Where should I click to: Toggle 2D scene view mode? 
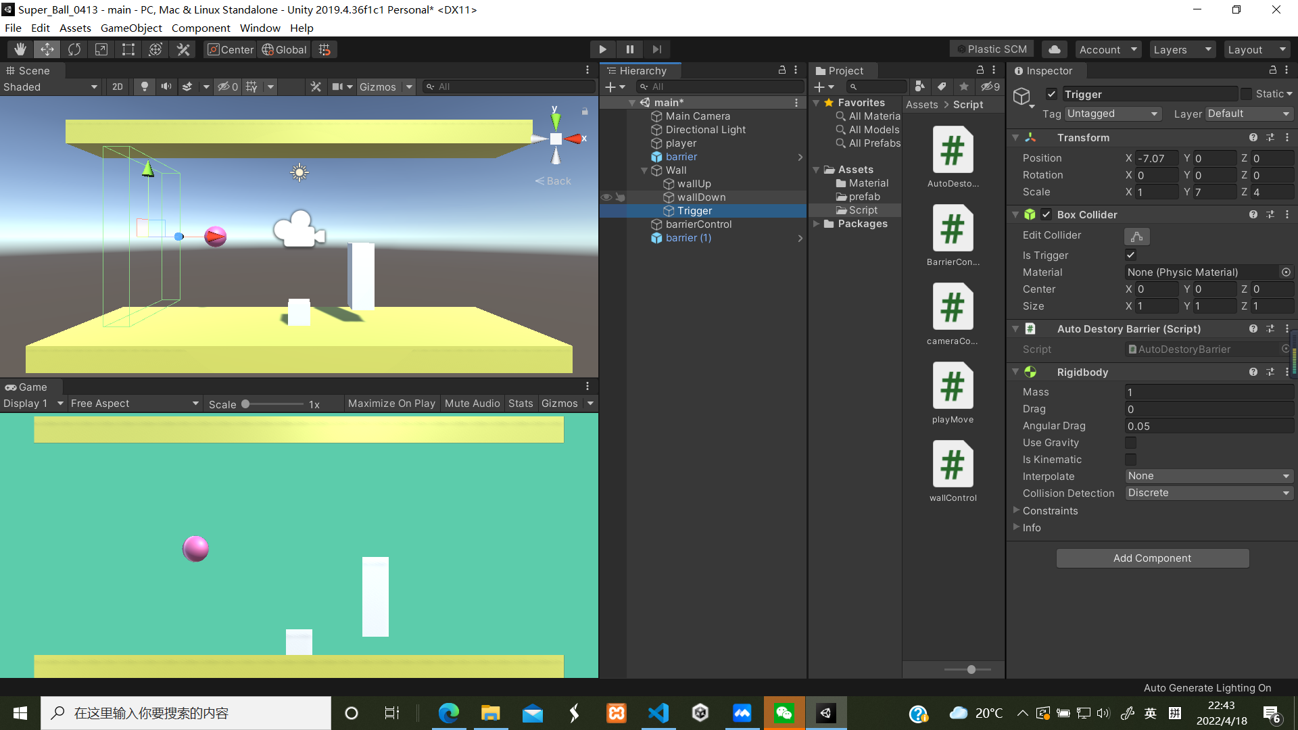[x=118, y=87]
